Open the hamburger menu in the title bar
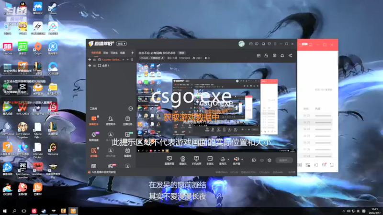Image resolution: width=383 pixels, height=215 pixels. (x=275, y=44)
